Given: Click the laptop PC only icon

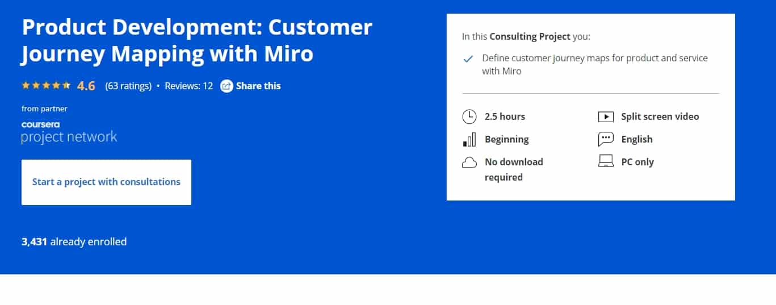Looking at the screenshot, I should 606,162.
